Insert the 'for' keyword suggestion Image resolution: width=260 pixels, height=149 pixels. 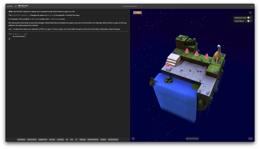click(x=67, y=140)
